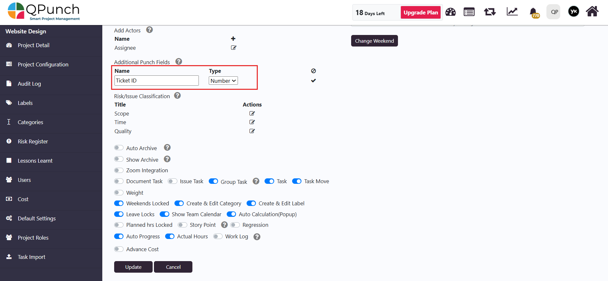Open the dashboard gauge icon in header
The image size is (608, 281).
point(451,12)
